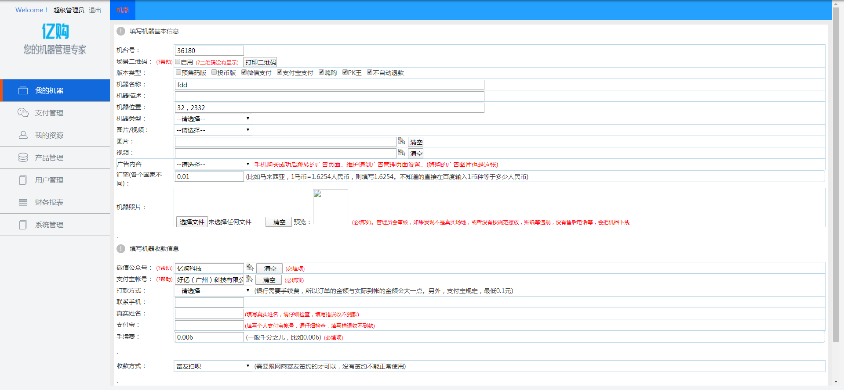
Task: Click lookup icon next to 支付宝帐号 field
Action: click(x=249, y=279)
